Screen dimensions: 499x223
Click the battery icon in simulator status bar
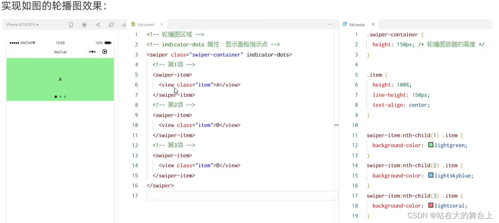pos(108,43)
